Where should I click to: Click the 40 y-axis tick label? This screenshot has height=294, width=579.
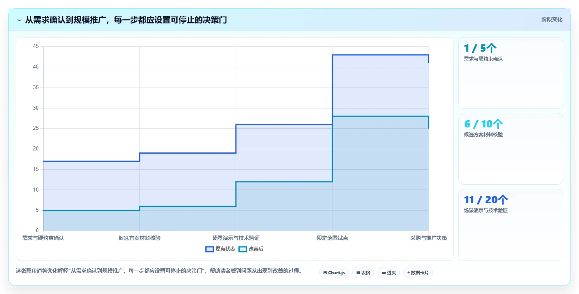(x=36, y=67)
